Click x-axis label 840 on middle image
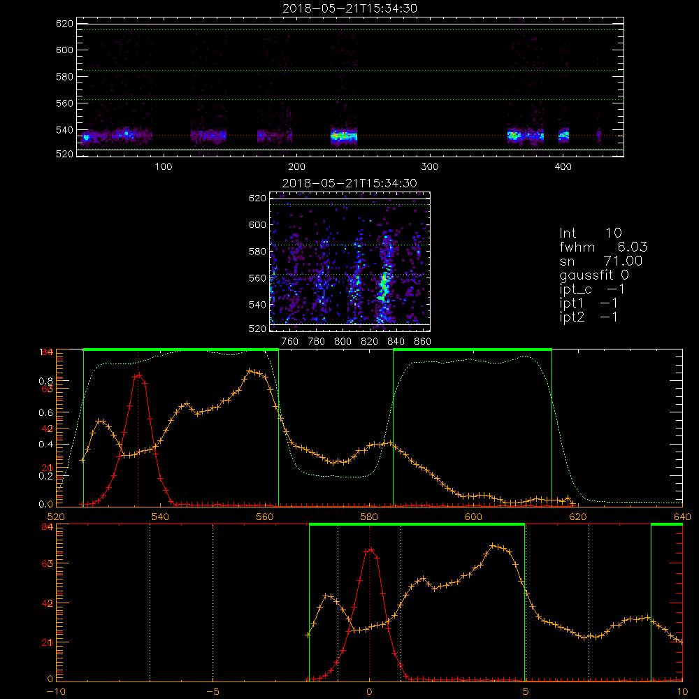The width and height of the screenshot is (699, 699). [396, 342]
